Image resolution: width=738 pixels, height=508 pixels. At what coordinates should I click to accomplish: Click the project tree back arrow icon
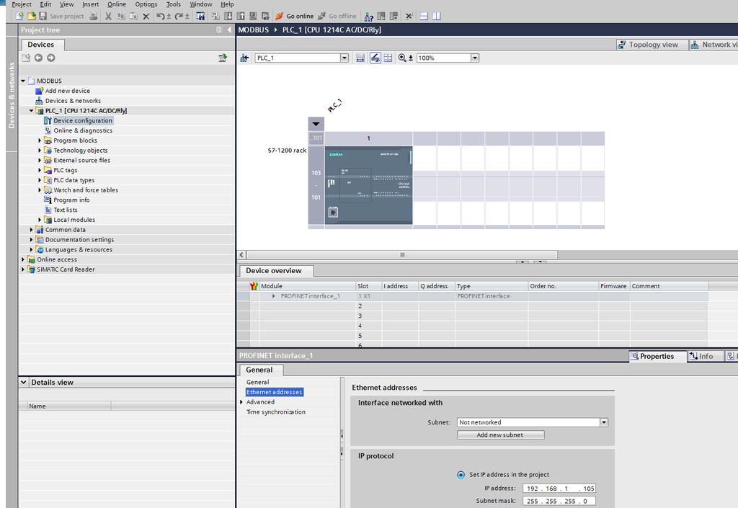coord(38,58)
